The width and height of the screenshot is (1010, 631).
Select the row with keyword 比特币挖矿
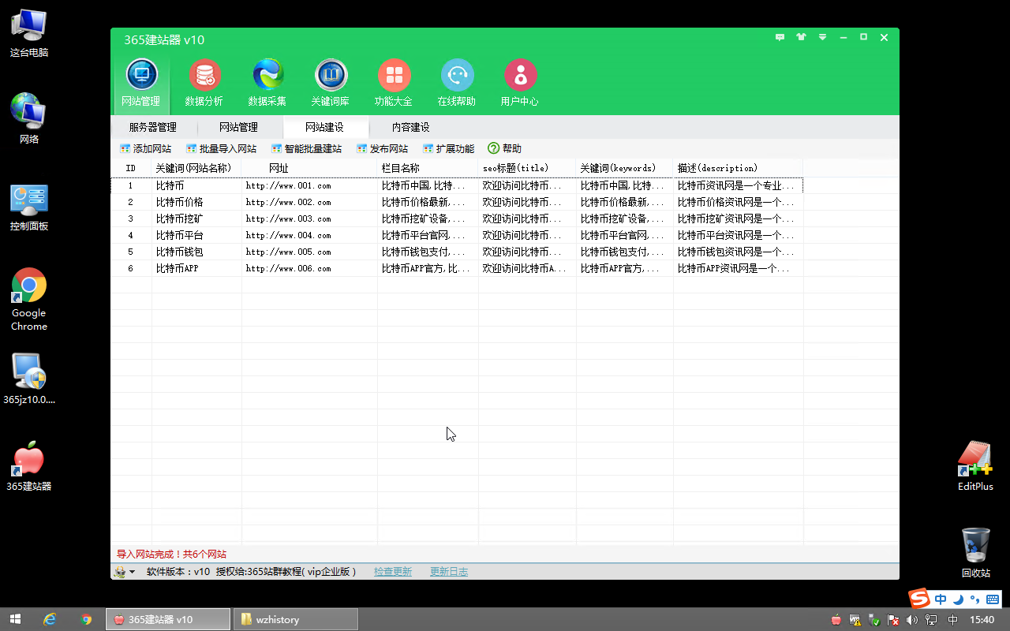[457, 218]
